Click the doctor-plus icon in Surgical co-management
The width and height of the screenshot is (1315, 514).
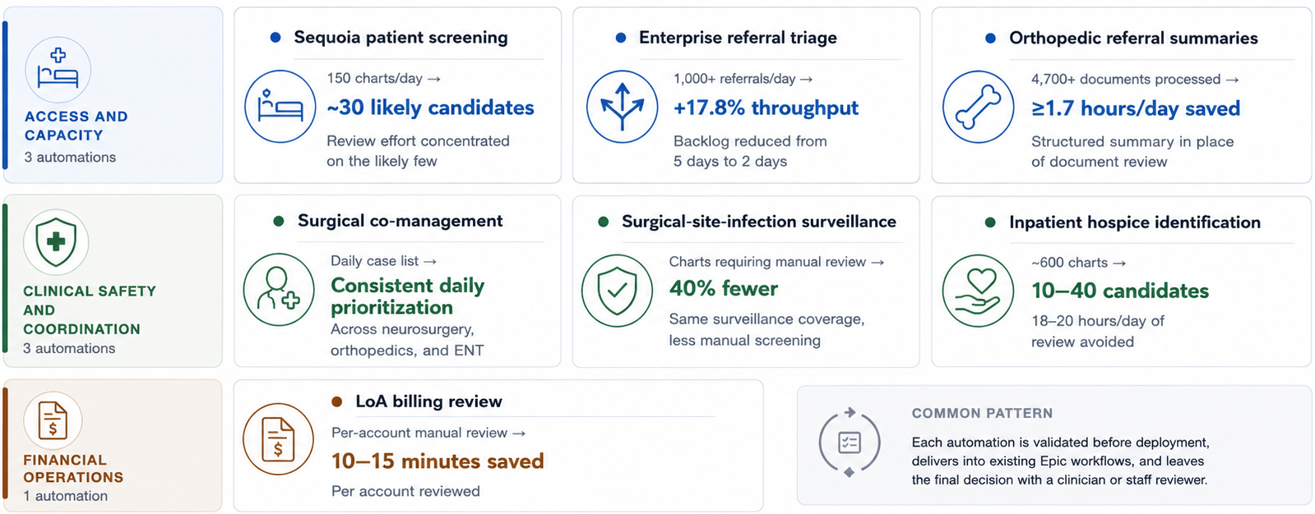coord(280,290)
